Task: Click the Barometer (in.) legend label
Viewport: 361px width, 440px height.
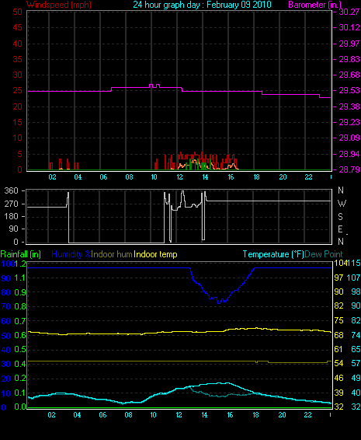Action: [x=315, y=5]
